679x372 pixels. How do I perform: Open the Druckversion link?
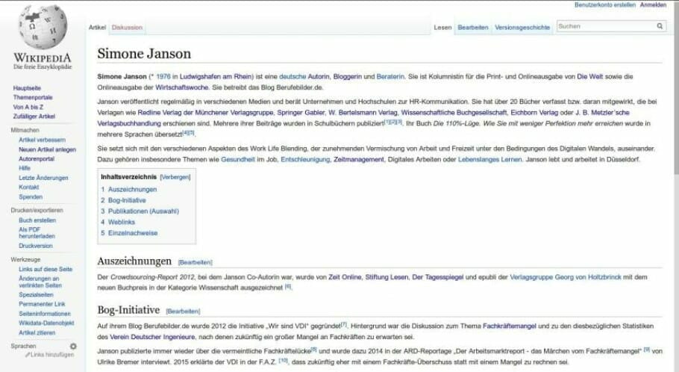click(x=36, y=246)
